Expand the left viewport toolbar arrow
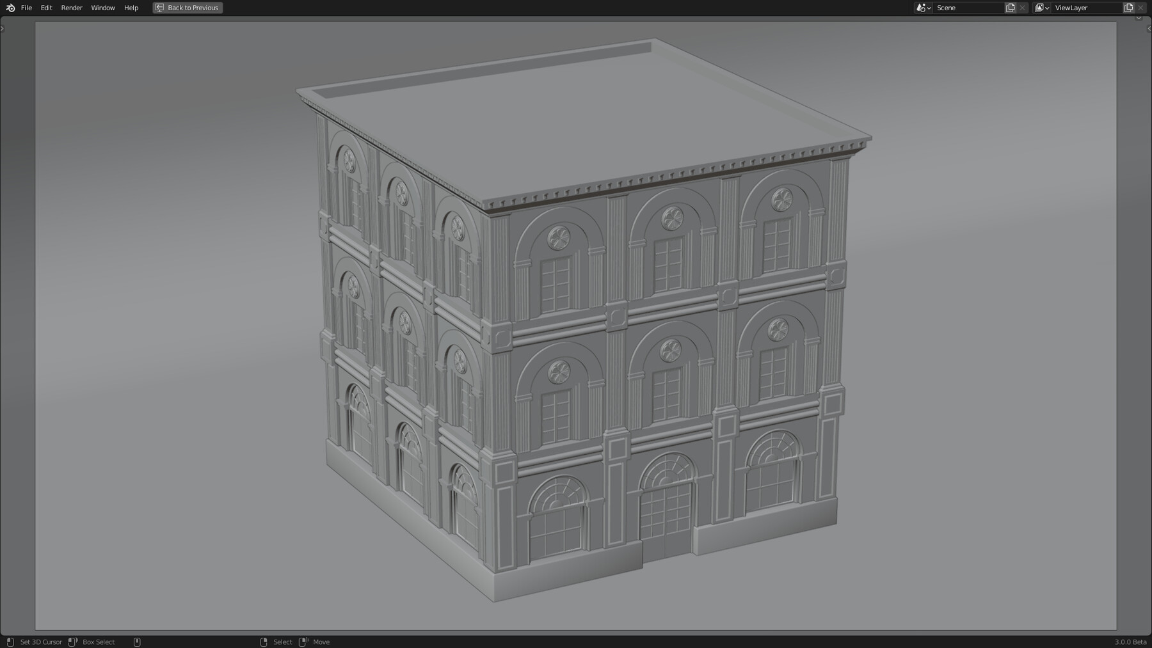 pyautogui.click(x=3, y=28)
